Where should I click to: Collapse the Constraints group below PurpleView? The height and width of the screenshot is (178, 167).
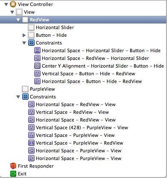click(x=18, y=97)
